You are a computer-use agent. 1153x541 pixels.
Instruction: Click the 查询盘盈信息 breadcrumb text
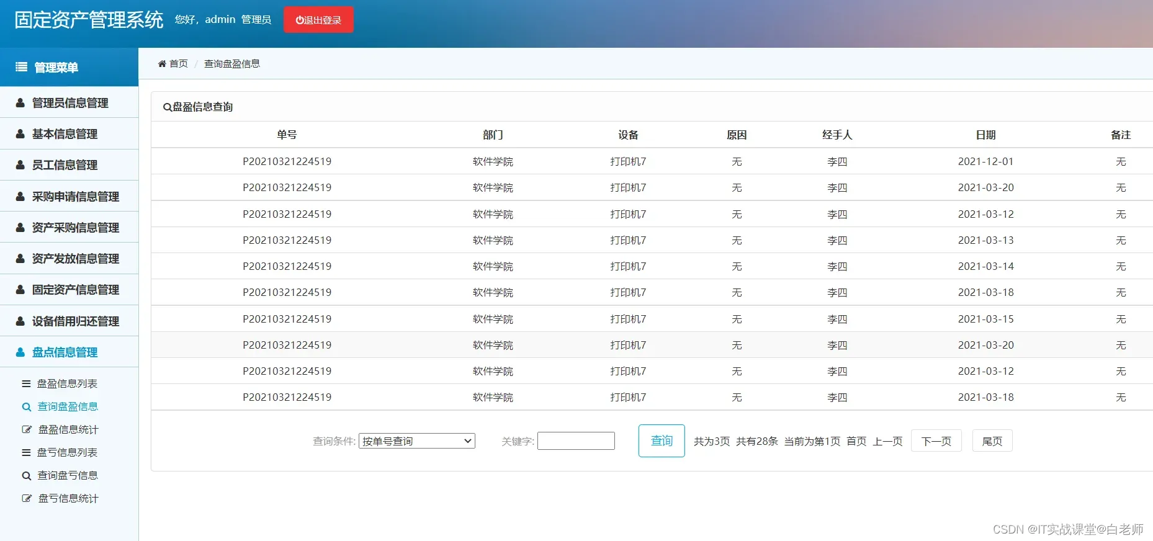tap(232, 64)
